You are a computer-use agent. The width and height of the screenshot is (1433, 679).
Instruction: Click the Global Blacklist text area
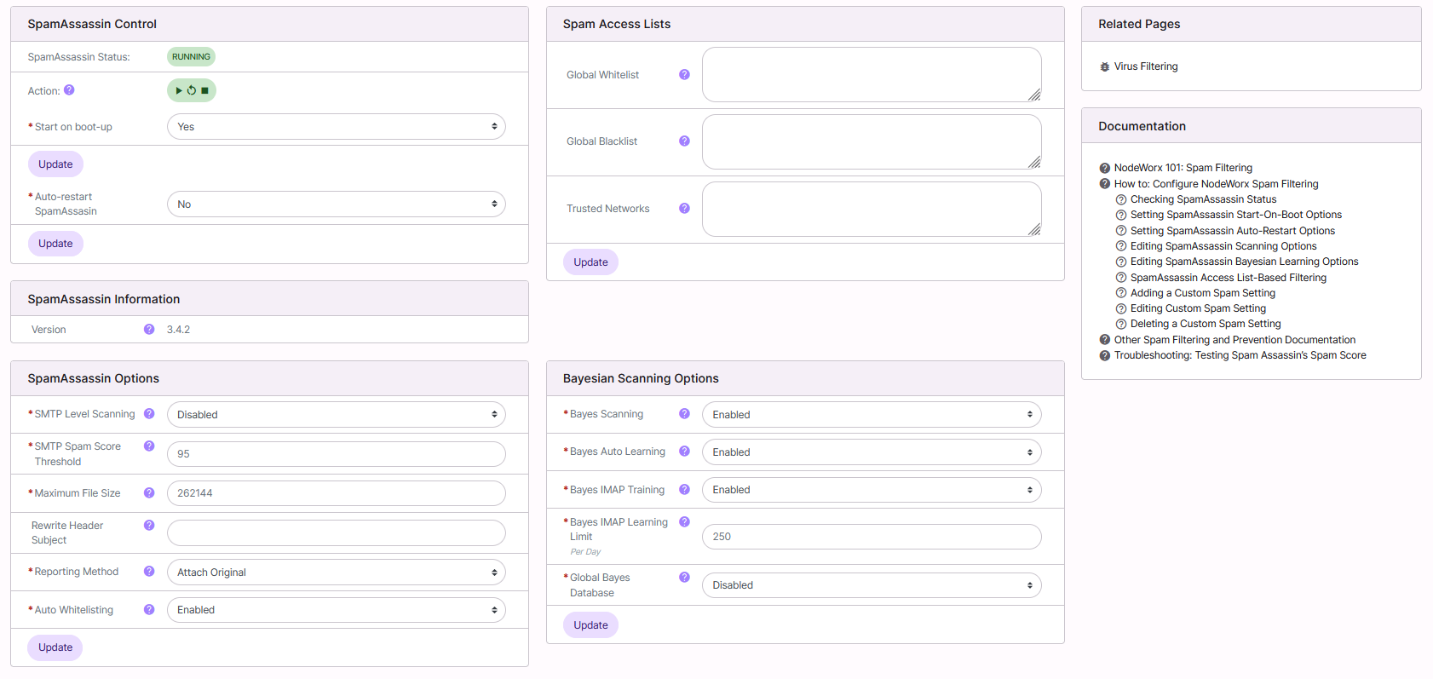[x=871, y=142]
